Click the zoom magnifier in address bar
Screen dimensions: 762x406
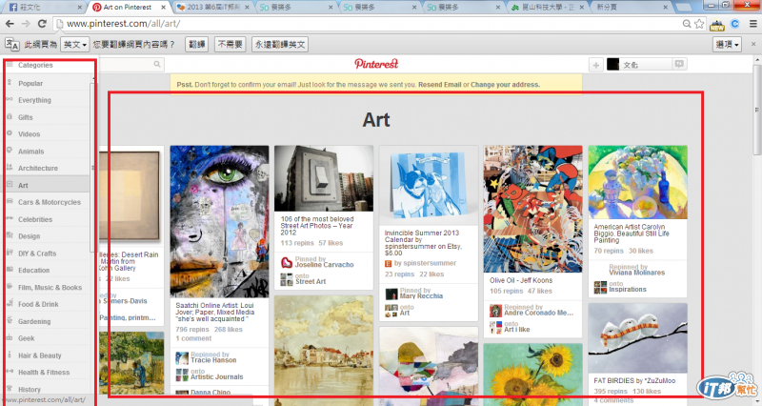point(687,24)
